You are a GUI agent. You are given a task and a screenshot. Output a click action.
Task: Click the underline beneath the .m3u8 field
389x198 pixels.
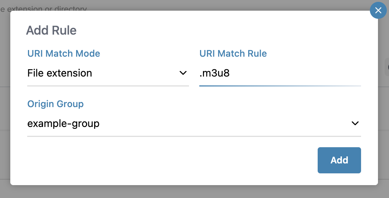pos(280,86)
